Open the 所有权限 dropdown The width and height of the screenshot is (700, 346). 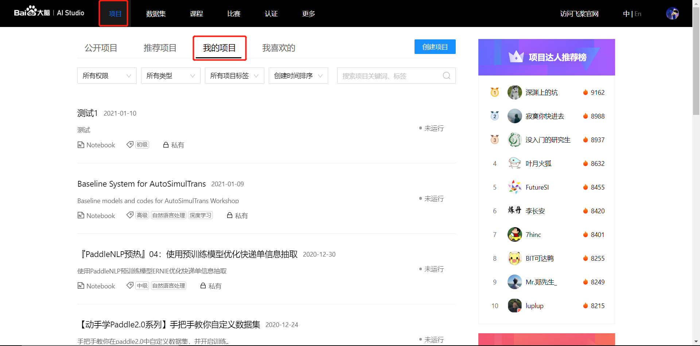tap(106, 75)
